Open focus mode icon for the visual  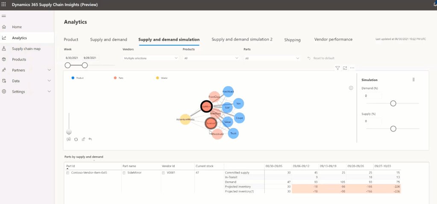point(345,68)
